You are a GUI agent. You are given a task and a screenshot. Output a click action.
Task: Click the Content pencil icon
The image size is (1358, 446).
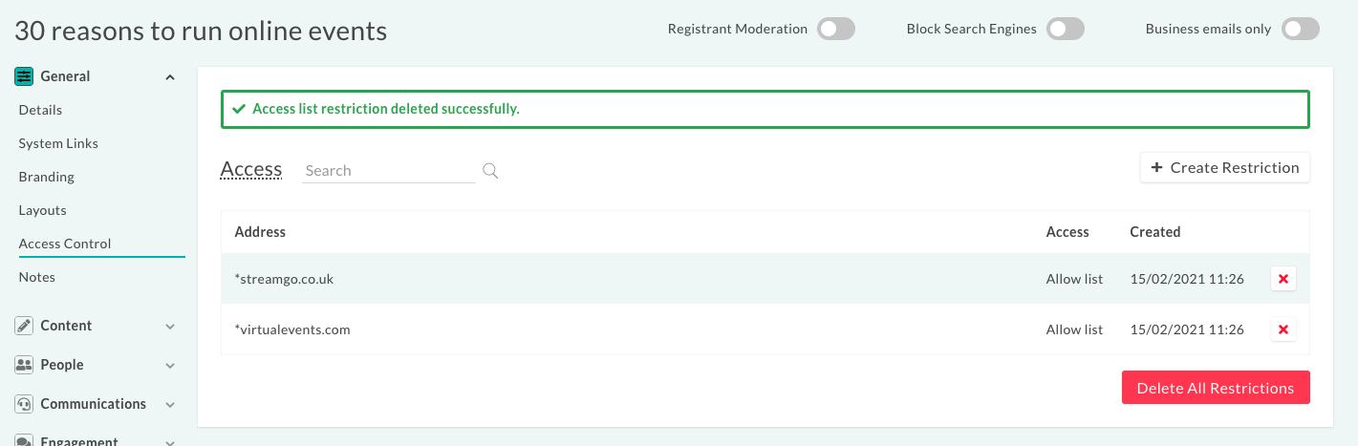[24, 326]
